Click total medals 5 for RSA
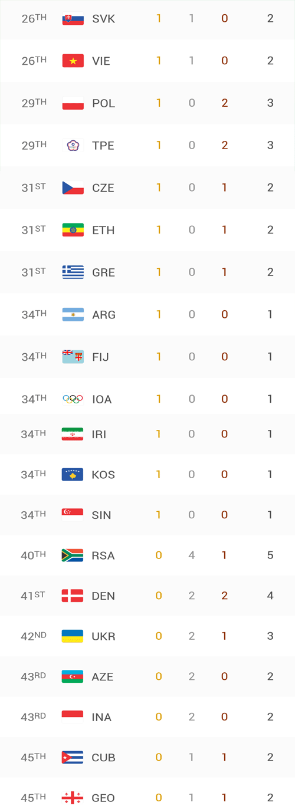295x809 pixels. 270,555
